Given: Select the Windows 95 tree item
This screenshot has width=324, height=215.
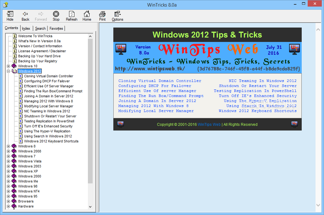Looking at the screenshot, I should (x=28, y=196).
